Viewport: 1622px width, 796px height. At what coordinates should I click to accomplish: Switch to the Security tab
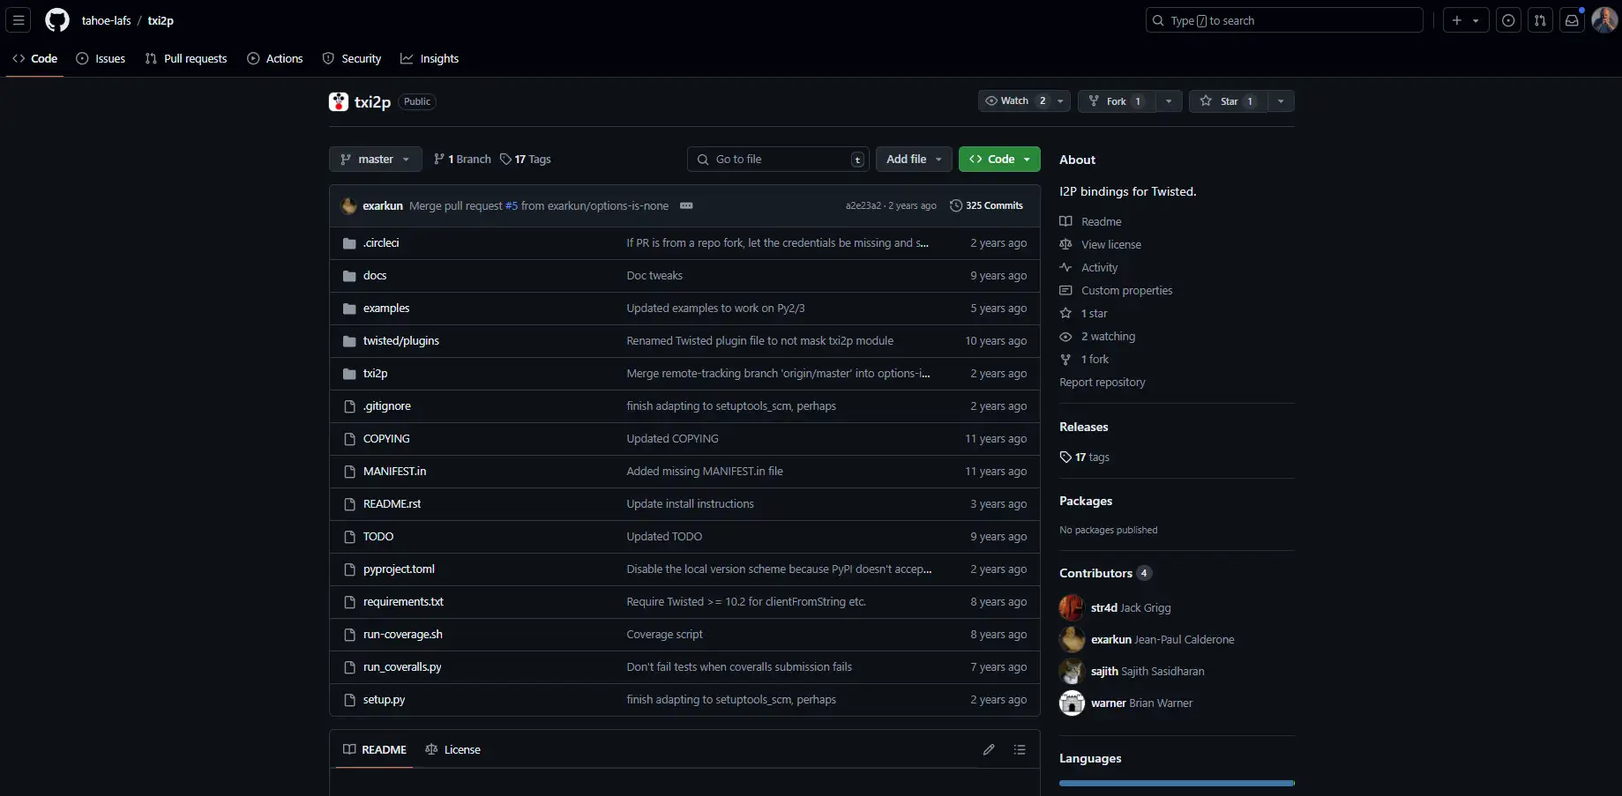click(352, 59)
